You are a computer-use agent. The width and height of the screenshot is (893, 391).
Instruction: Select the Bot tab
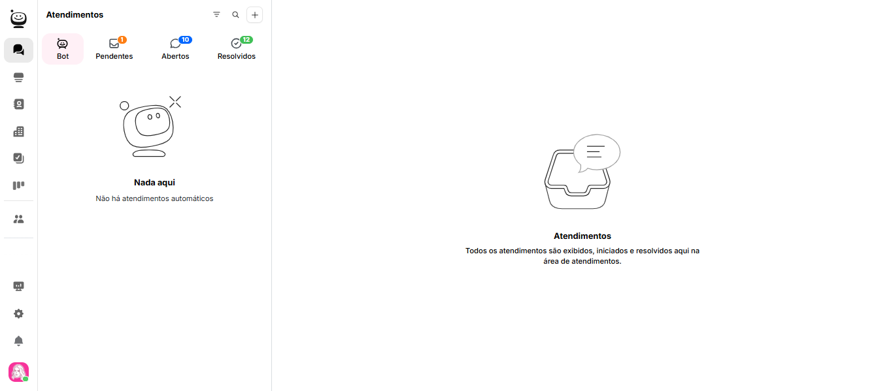tap(63, 49)
